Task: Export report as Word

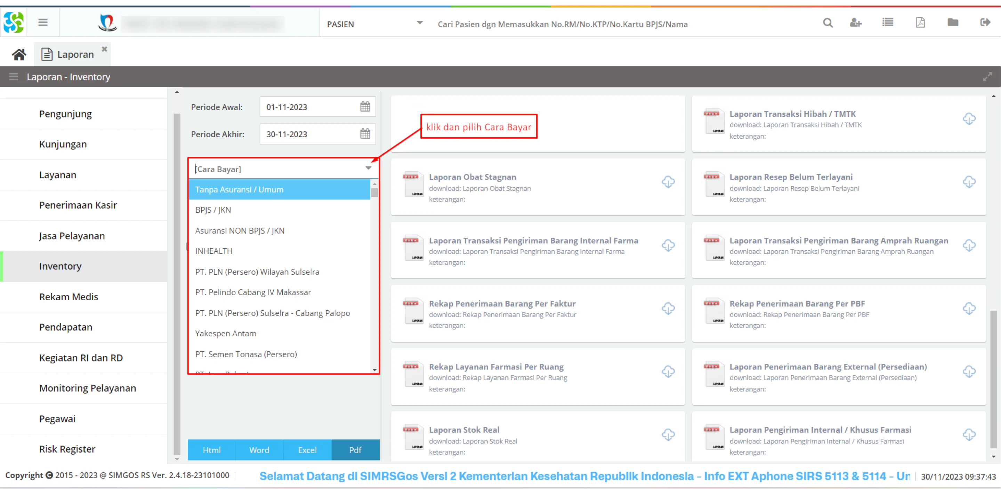Action: 259,450
